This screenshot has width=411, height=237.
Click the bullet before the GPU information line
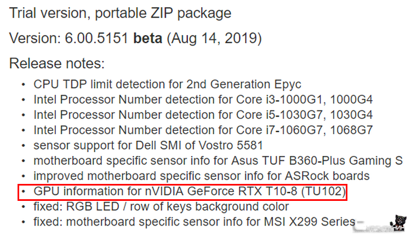coord(24,192)
